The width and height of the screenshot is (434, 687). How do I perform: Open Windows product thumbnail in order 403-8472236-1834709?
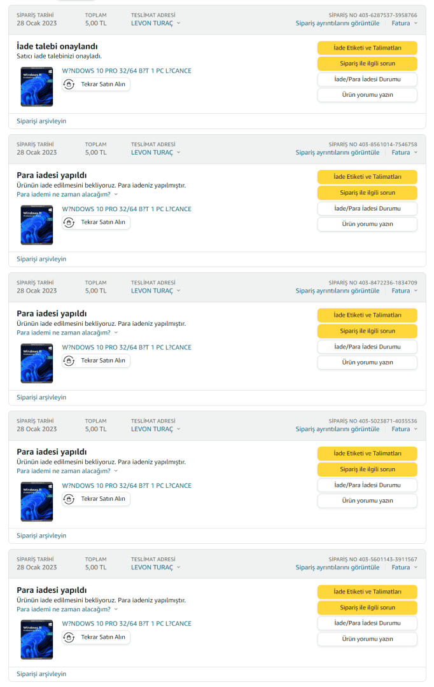click(37, 363)
